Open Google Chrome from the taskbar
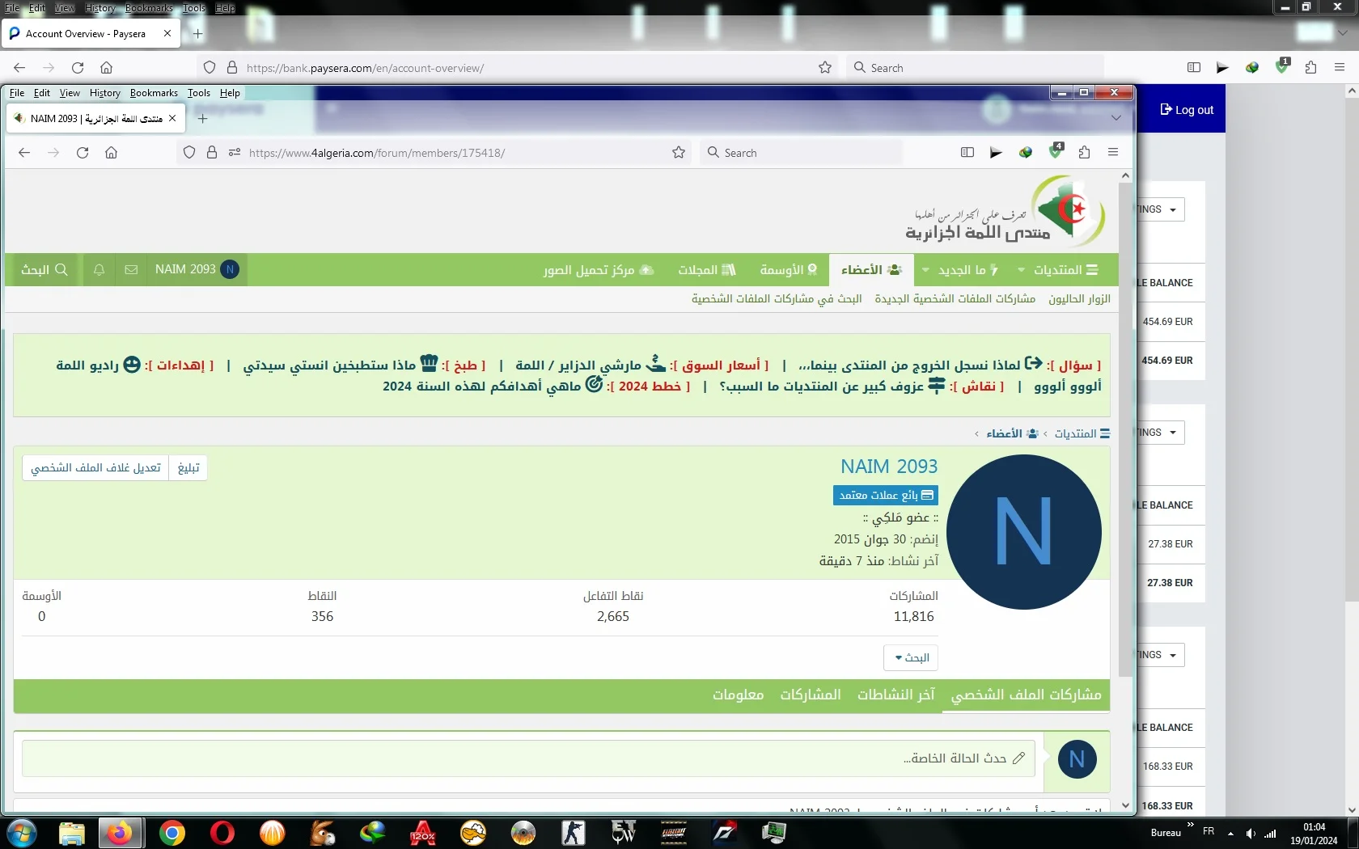Image resolution: width=1359 pixels, height=849 pixels. [171, 833]
